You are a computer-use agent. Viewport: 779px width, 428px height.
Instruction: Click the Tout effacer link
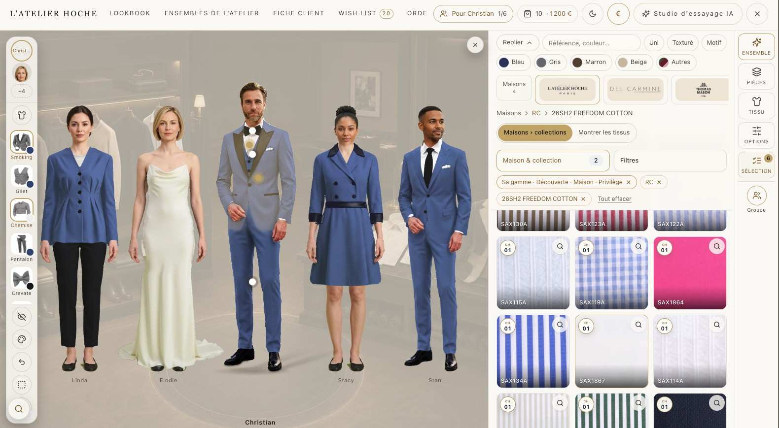pos(614,199)
